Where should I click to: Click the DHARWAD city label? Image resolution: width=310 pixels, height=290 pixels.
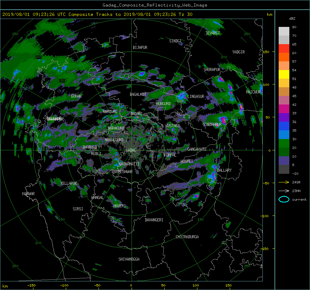tap(90, 147)
